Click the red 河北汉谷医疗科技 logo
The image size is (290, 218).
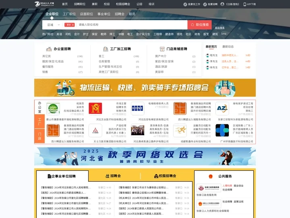click(x=95, y=108)
